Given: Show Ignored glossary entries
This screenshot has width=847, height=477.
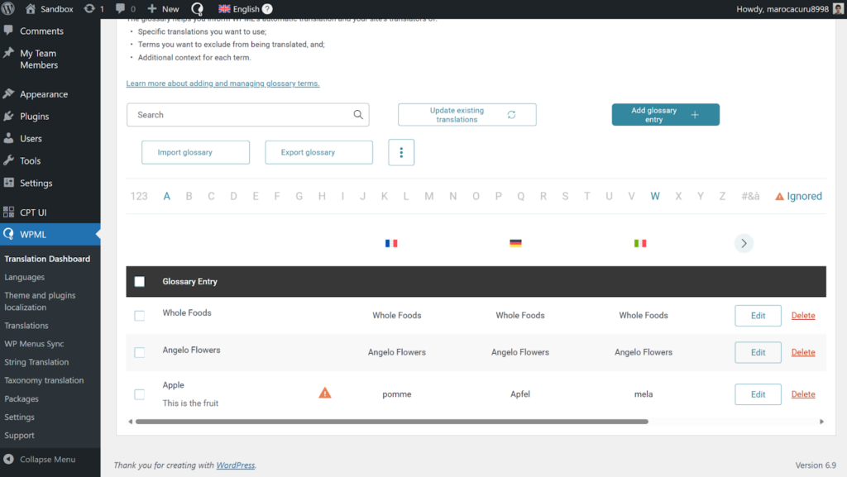Looking at the screenshot, I should click(x=798, y=197).
